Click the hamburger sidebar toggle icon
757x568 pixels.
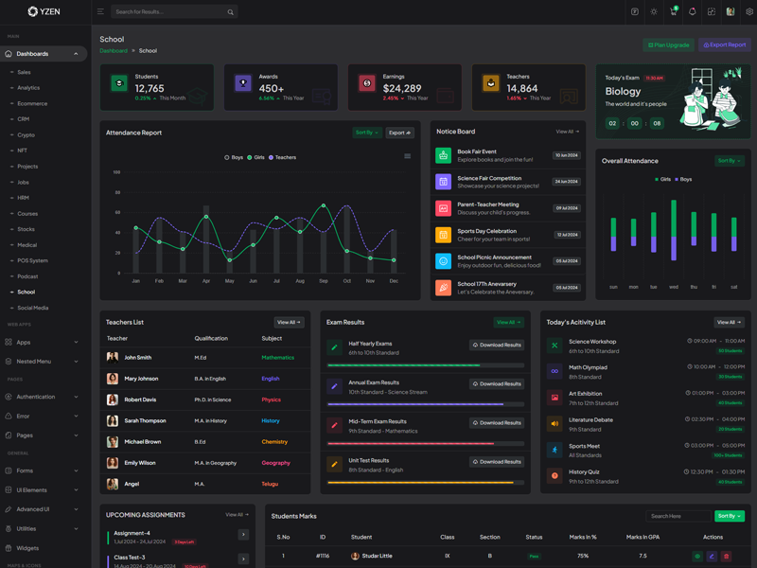coord(100,12)
